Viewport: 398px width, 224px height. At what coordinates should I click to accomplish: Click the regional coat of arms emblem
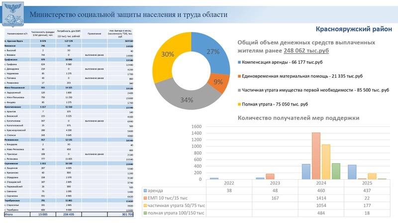pos(13,14)
